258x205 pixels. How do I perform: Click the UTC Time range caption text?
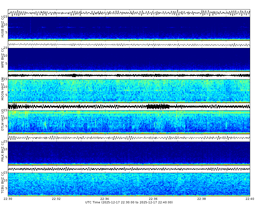click(129, 202)
